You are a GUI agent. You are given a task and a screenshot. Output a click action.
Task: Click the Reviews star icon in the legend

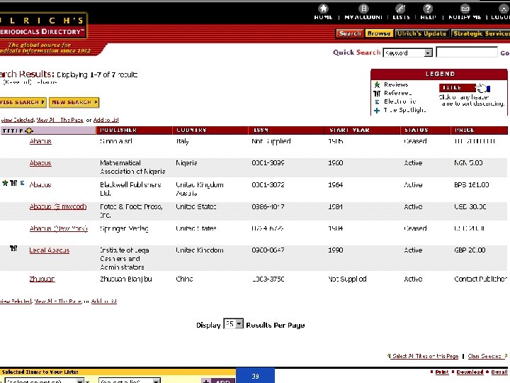(377, 84)
